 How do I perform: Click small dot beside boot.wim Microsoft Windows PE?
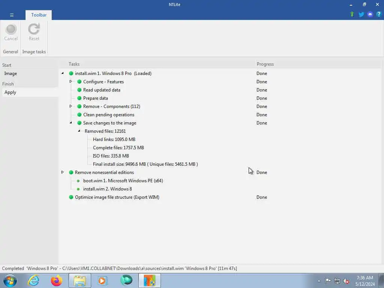click(x=78, y=181)
